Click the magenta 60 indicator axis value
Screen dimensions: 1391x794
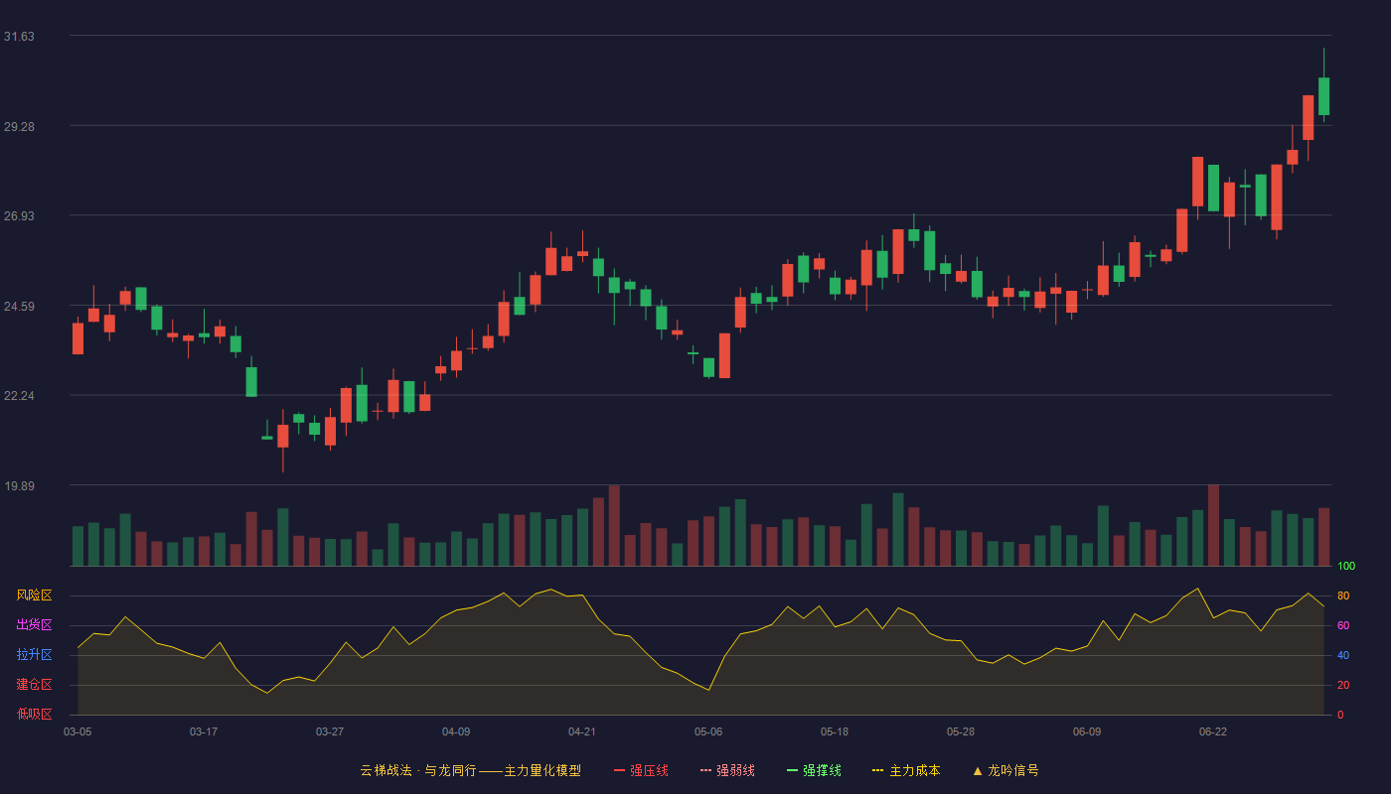click(1343, 625)
